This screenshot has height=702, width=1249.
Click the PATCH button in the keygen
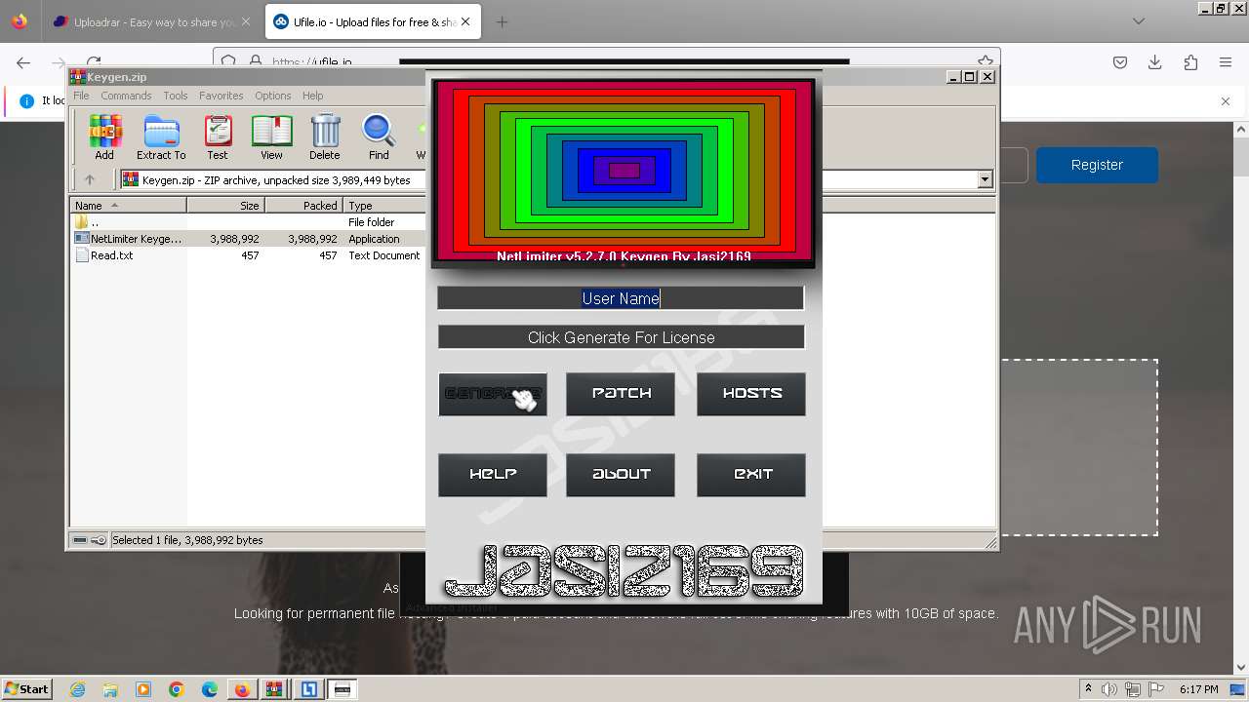point(621,394)
